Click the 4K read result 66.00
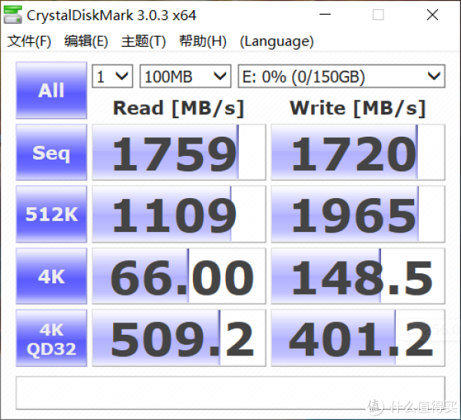 [178, 276]
